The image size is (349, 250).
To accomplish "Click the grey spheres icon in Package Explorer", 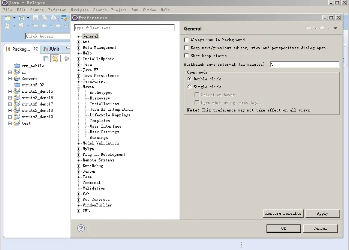I will pos(67,59).
